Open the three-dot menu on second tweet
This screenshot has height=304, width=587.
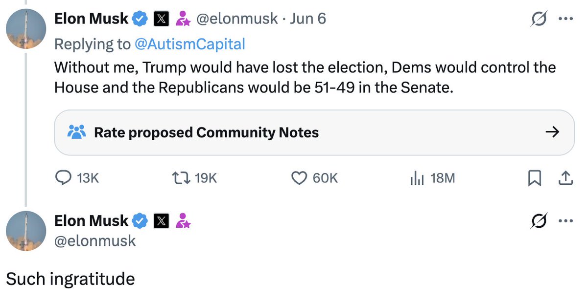(565, 221)
